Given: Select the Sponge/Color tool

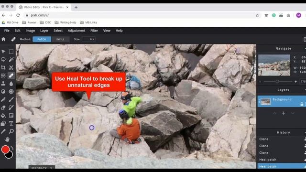Looking at the screenshot, I should click(x=11, y=91).
